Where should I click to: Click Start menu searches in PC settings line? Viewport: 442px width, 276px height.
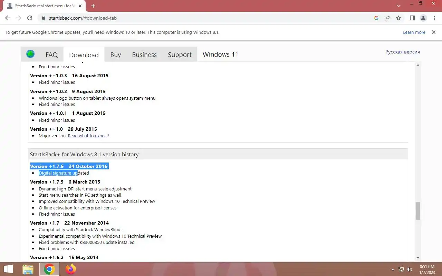click(80, 195)
